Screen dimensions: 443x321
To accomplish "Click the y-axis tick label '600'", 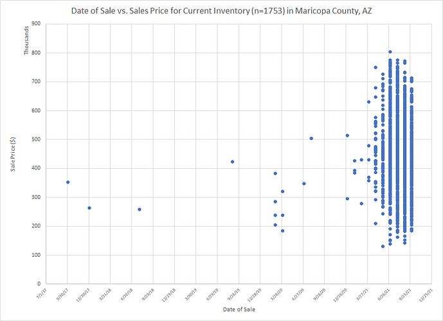I will [36, 110].
